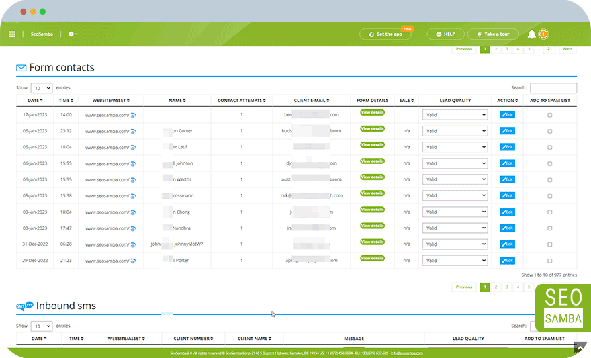Sort Form contacts by NAME column
Viewport: 591px width, 358px height.
click(177, 101)
